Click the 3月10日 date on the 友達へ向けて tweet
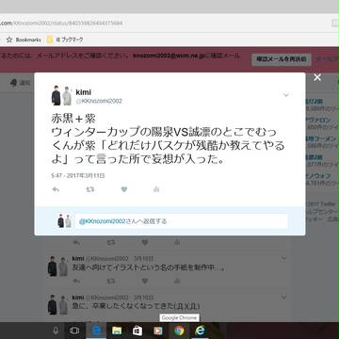This screenshot has height=339, width=339. [x=144, y=259]
